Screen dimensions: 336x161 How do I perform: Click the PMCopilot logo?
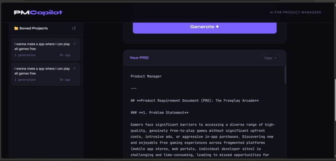[38, 13]
